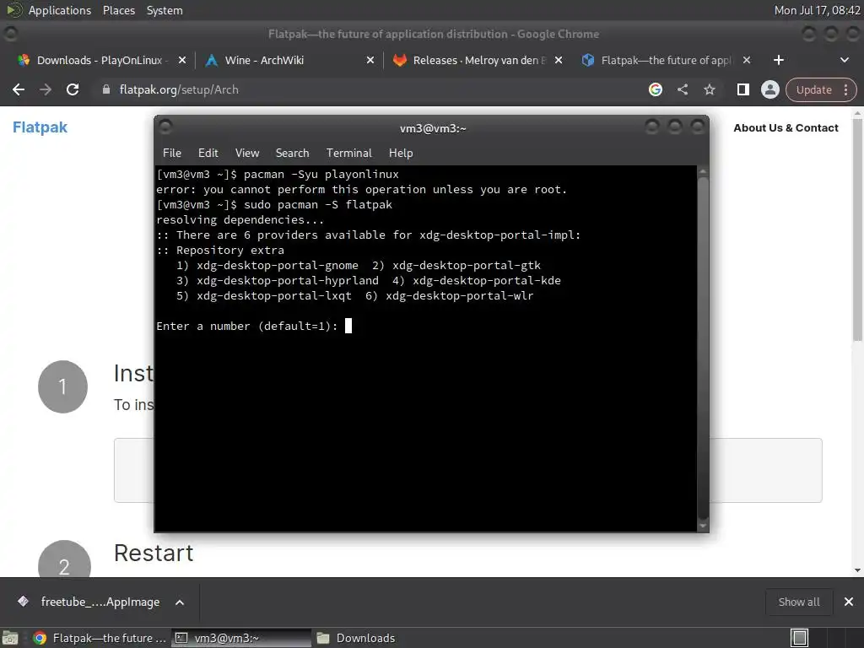Viewport: 864px width, 648px height.
Task: Open the terminal Search menu
Action: (292, 153)
